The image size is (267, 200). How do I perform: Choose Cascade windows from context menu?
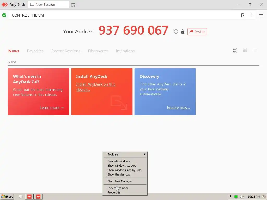[125, 161]
